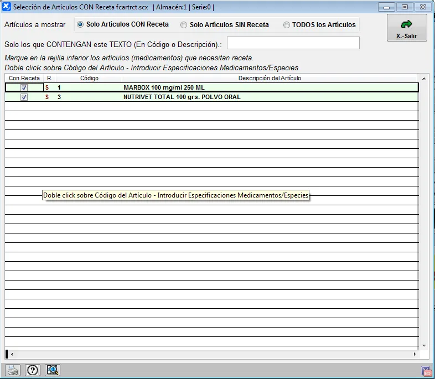Click the Código column header

pyautogui.click(x=89, y=79)
